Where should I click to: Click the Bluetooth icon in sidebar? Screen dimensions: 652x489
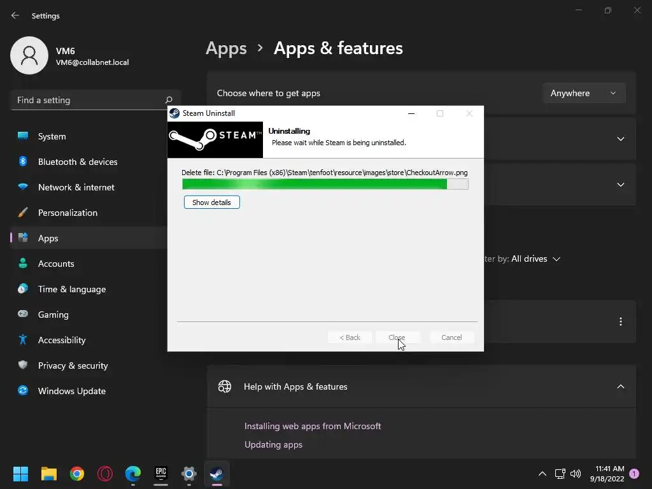pos(23,161)
